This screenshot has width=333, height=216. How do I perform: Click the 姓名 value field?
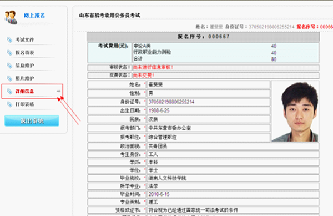[208, 84]
